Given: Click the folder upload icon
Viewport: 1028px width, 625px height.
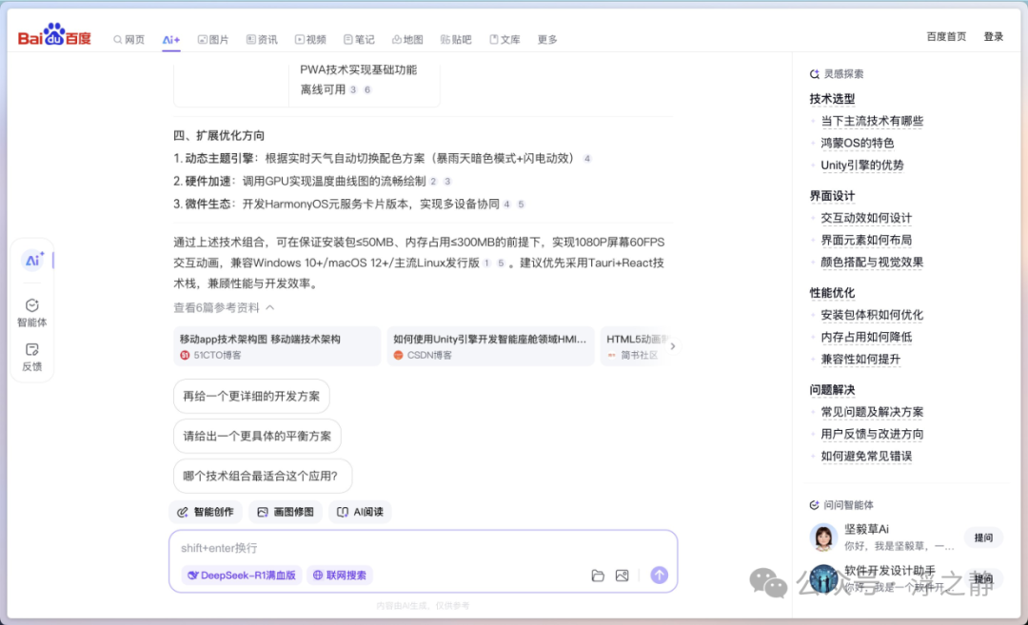Looking at the screenshot, I should [x=598, y=576].
